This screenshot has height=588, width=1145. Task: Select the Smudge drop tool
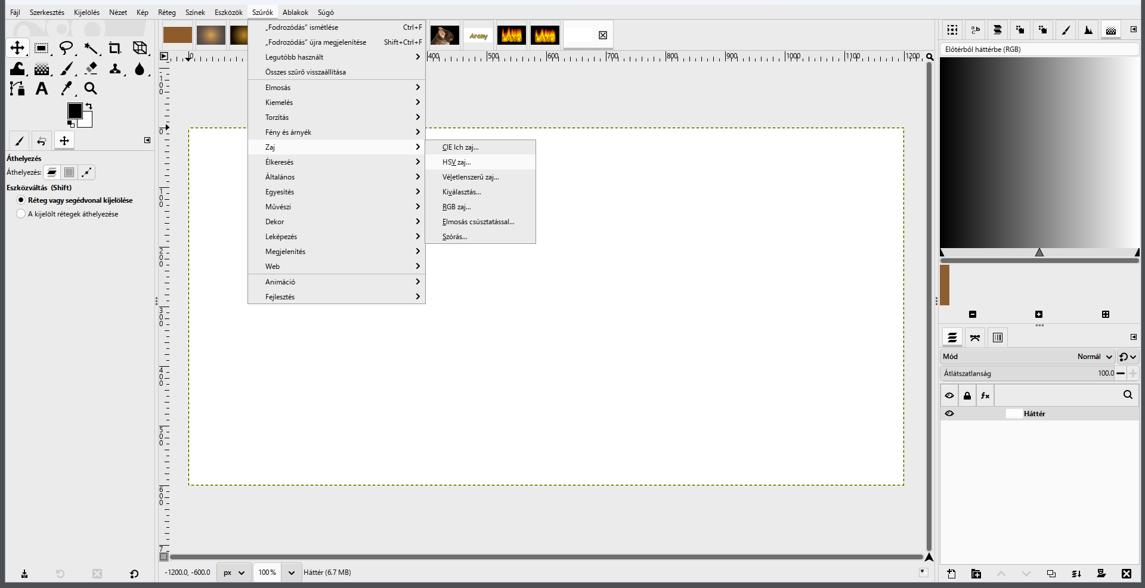tap(140, 69)
